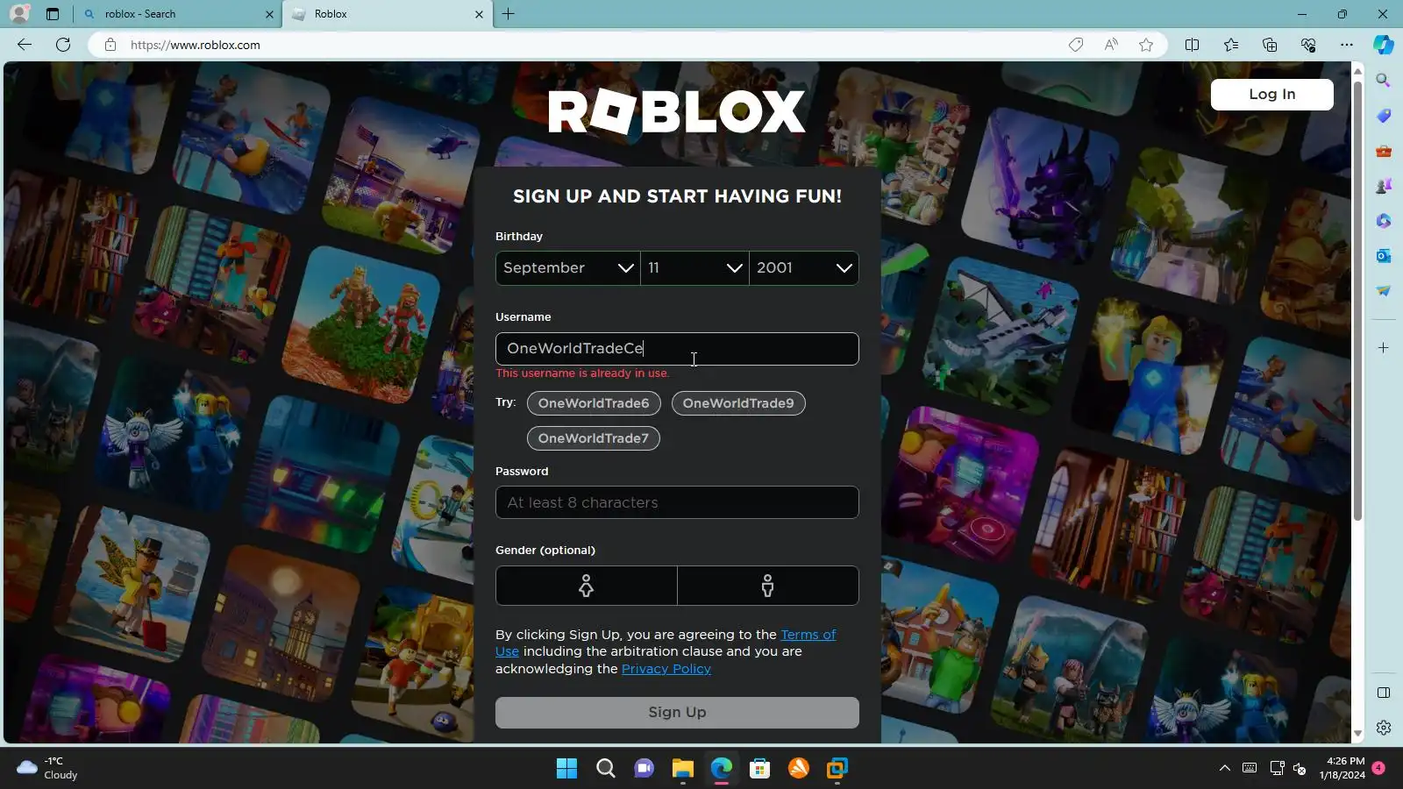This screenshot has height=789, width=1403.
Task: Open Windows Start menu
Action: pyautogui.click(x=567, y=769)
